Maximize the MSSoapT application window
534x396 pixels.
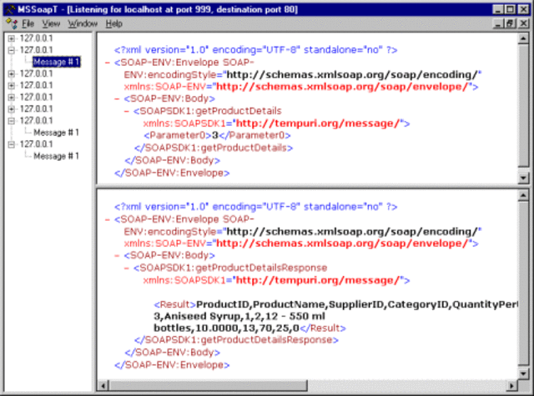tap(510, 9)
